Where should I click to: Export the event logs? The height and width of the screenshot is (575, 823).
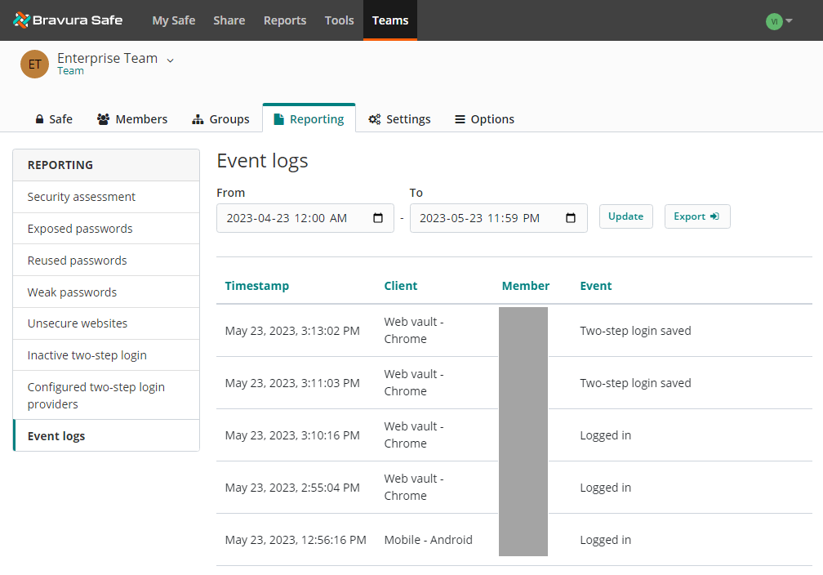click(696, 216)
